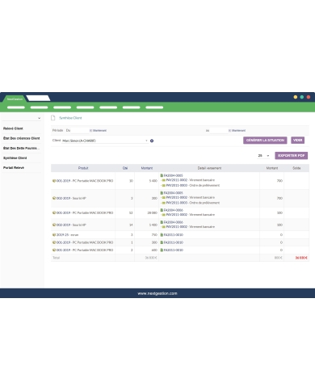Click the Produit column header

[x=83, y=168]
